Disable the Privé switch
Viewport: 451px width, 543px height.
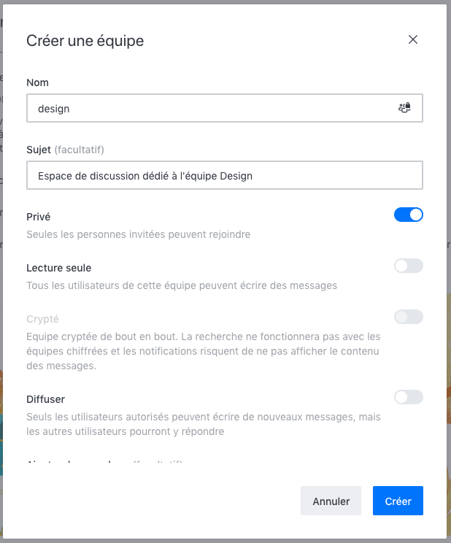[x=409, y=215]
